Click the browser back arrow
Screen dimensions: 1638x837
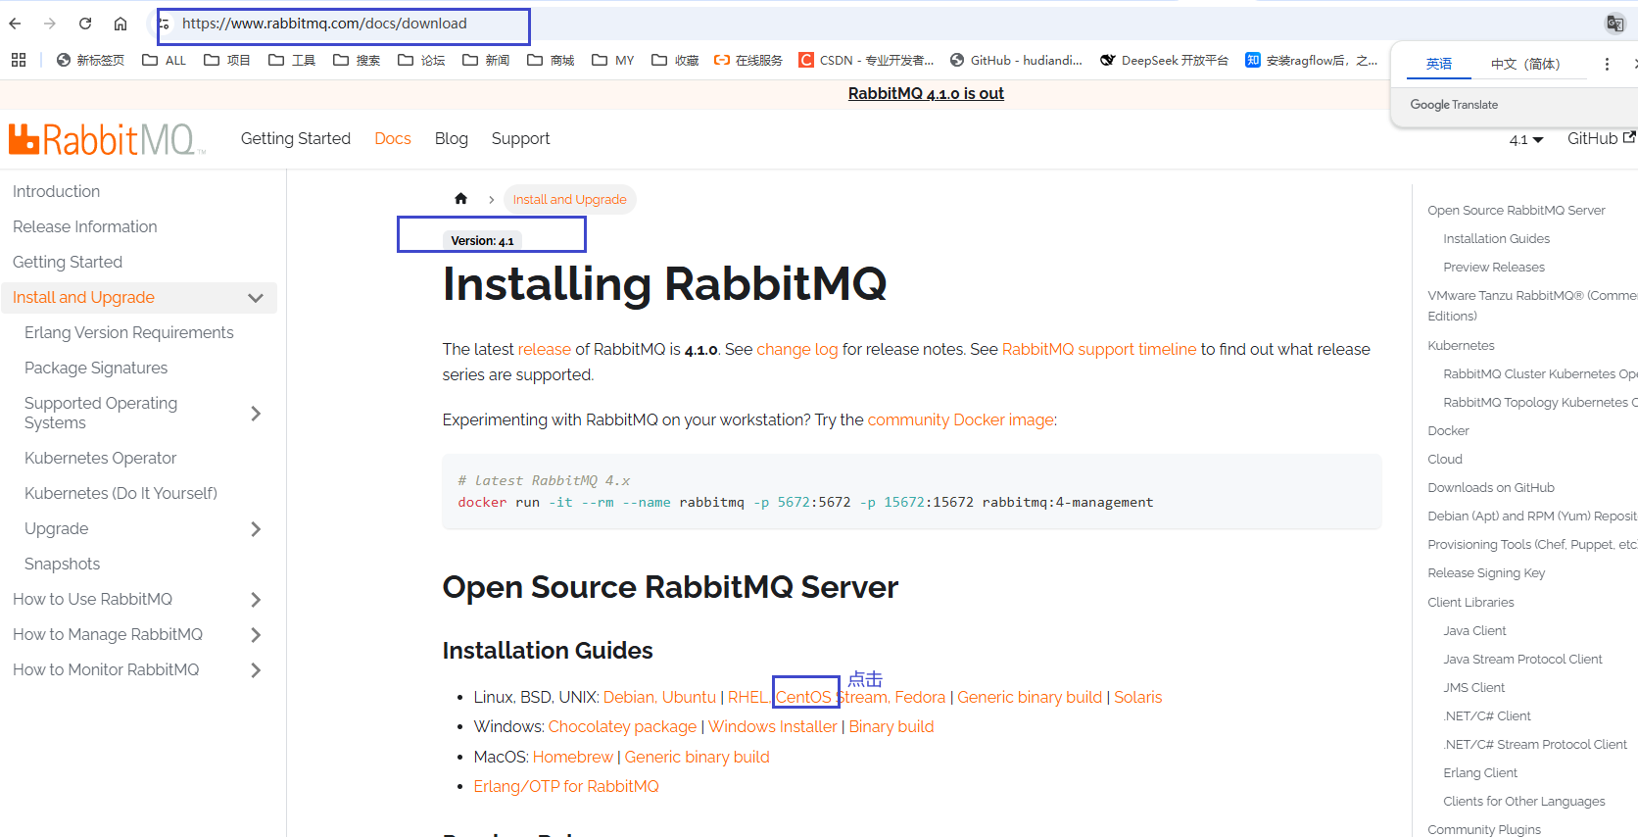pyautogui.click(x=16, y=24)
